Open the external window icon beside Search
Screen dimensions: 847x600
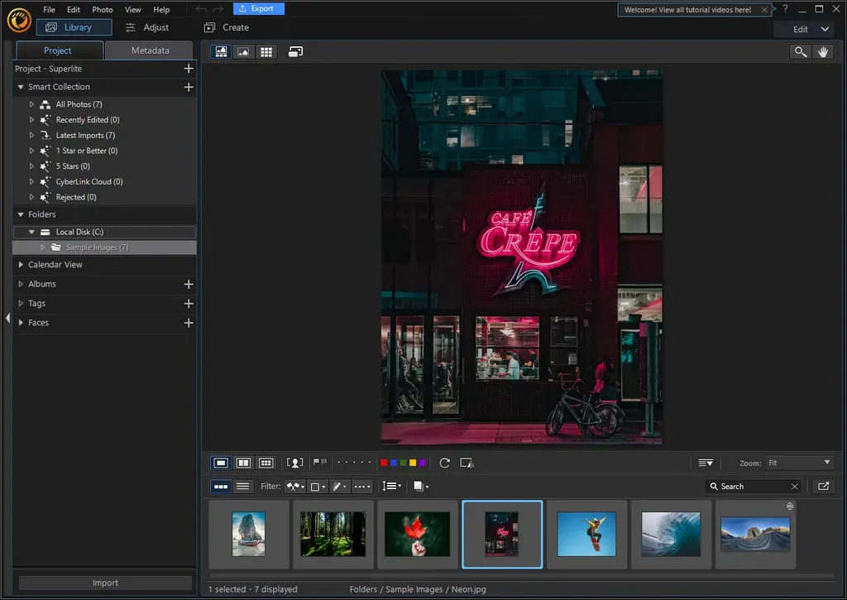[x=823, y=487]
